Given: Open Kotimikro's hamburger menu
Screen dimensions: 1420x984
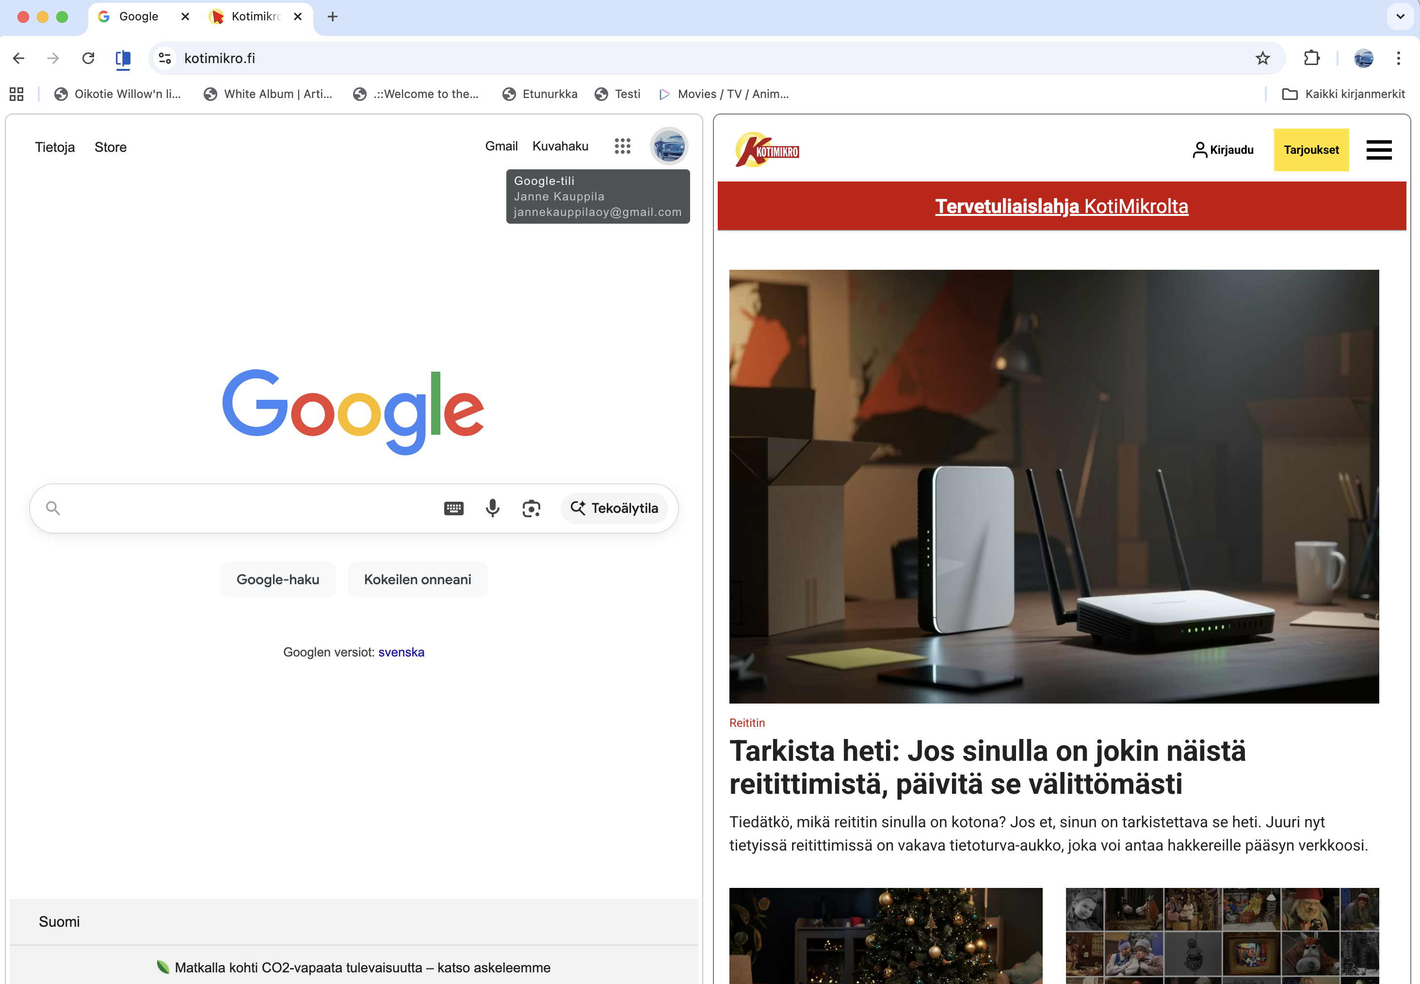Looking at the screenshot, I should (x=1379, y=149).
